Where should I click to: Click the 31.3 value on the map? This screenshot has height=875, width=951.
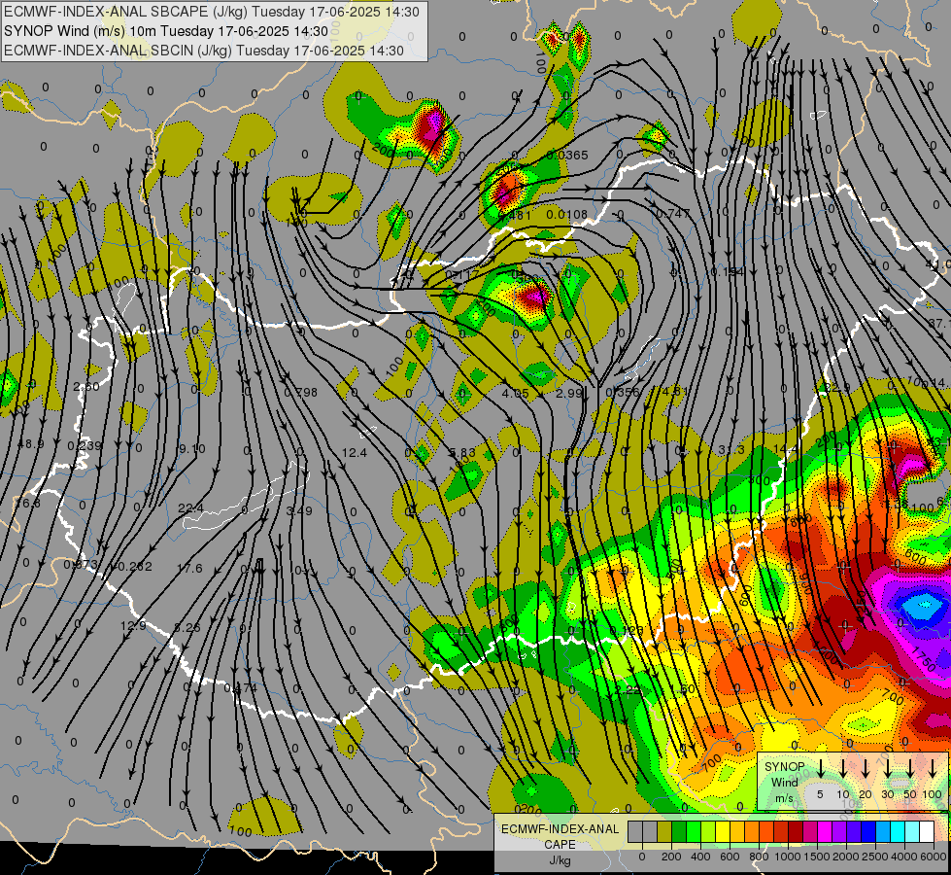(x=731, y=449)
